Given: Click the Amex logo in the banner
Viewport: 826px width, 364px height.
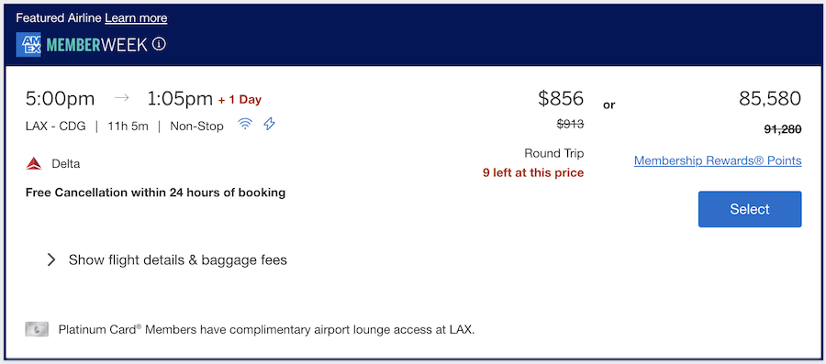Looking at the screenshot, I should tap(28, 45).
